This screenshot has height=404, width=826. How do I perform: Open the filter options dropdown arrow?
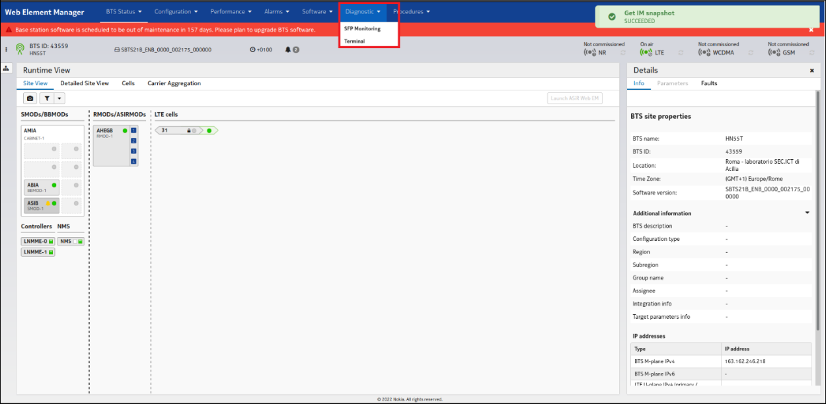tap(59, 98)
